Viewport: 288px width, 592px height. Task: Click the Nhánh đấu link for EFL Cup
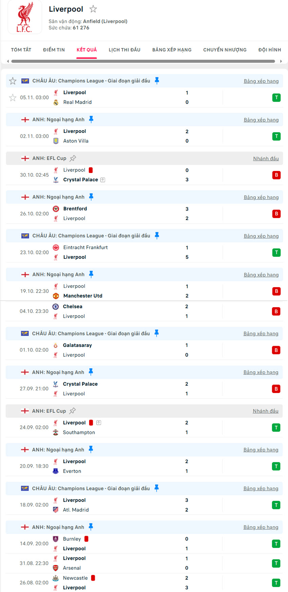coord(266,158)
